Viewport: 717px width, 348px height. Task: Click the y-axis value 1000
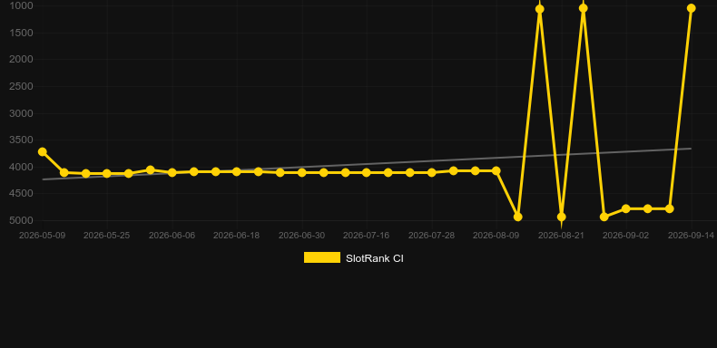[21, 5]
